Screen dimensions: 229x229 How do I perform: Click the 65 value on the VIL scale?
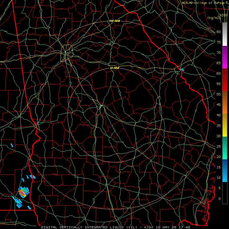pos(219,63)
